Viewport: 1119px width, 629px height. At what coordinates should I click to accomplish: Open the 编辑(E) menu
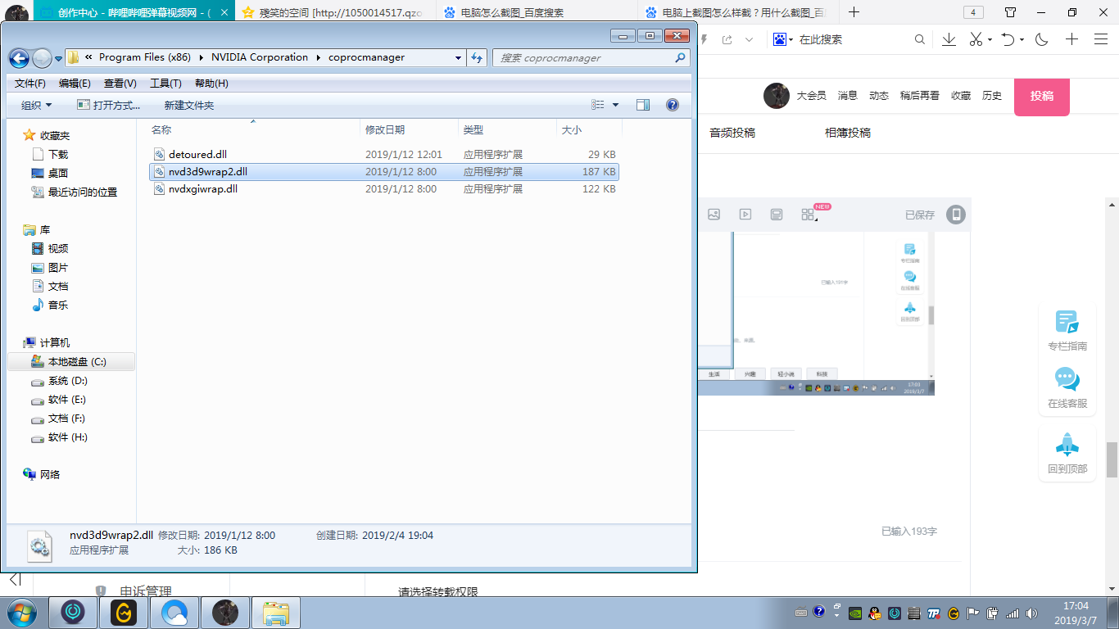click(x=75, y=84)
